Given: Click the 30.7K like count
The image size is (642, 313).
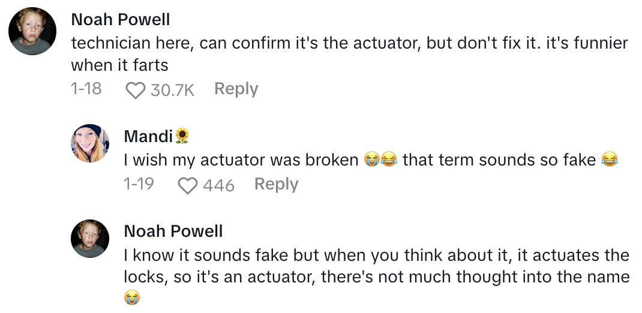Looking at the screenshot, I should click(172, 90).
